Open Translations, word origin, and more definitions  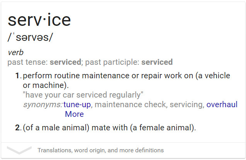[x=100, y=150]
